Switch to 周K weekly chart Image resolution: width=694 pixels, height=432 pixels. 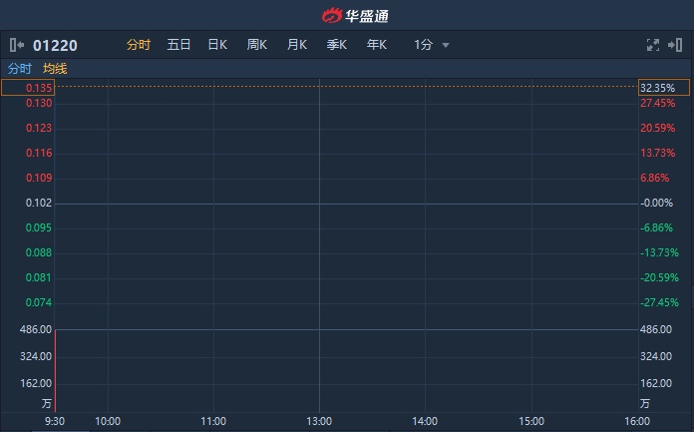coord(257,45)
